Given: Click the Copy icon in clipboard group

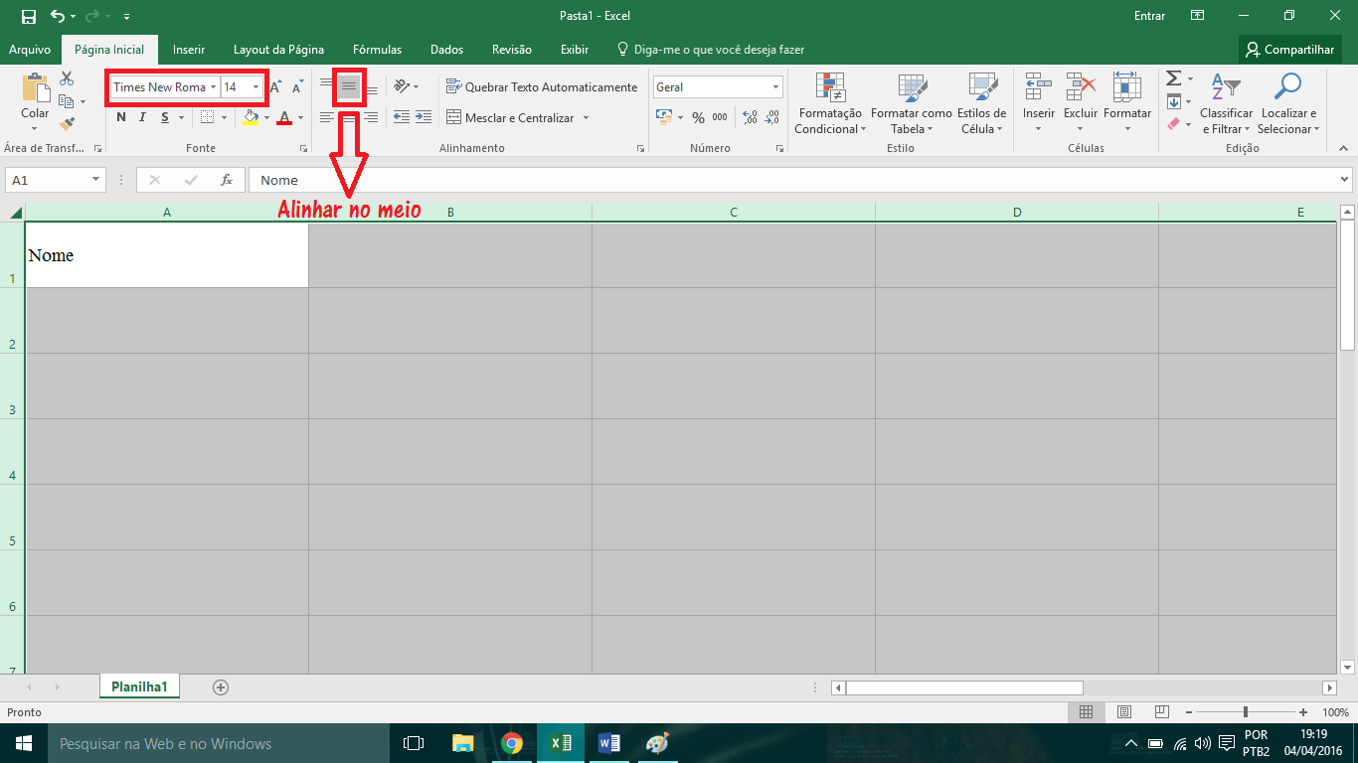Looking at the screenshot, I should [x=67, y=101].
